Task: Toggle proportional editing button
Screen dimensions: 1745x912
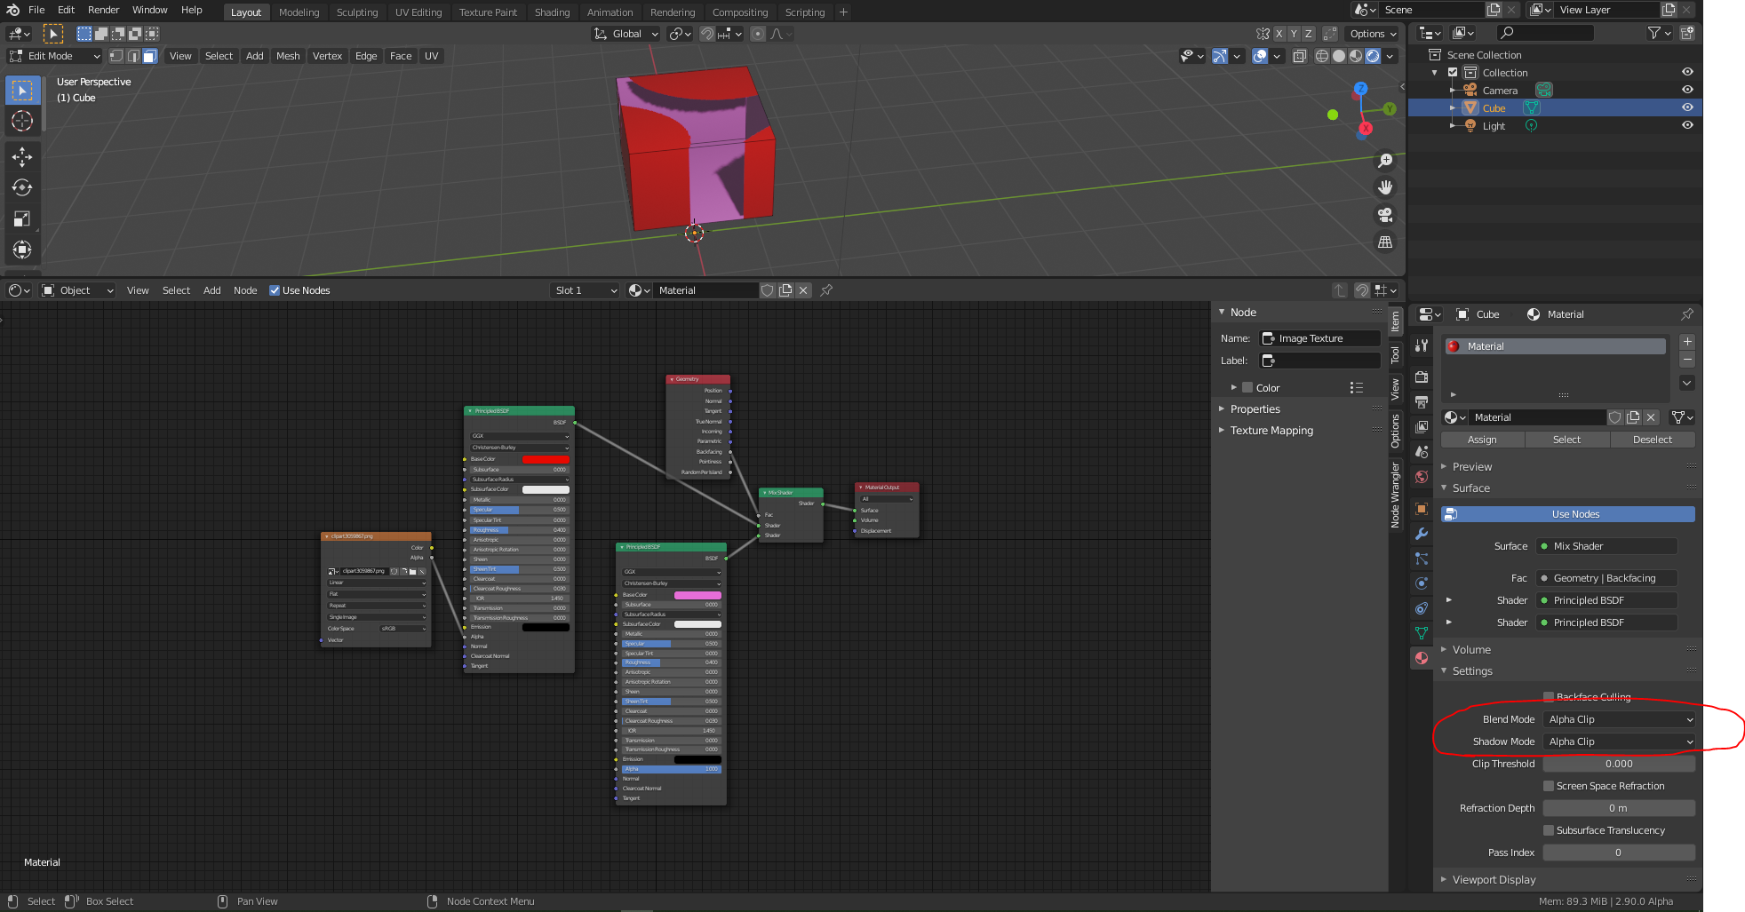Action: click(758, 34)
